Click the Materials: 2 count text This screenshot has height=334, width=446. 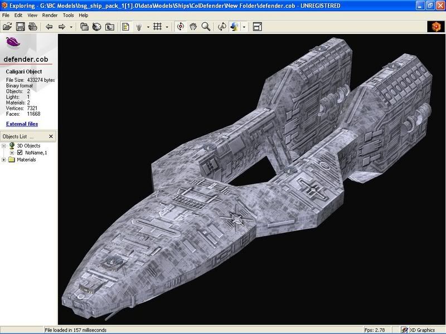click(x=18, y=102)
